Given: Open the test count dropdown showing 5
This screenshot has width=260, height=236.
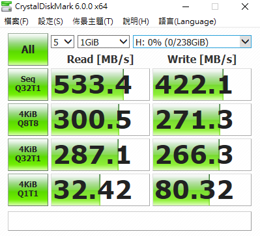Looking at the screenshot, I should [x=63, y=42].
